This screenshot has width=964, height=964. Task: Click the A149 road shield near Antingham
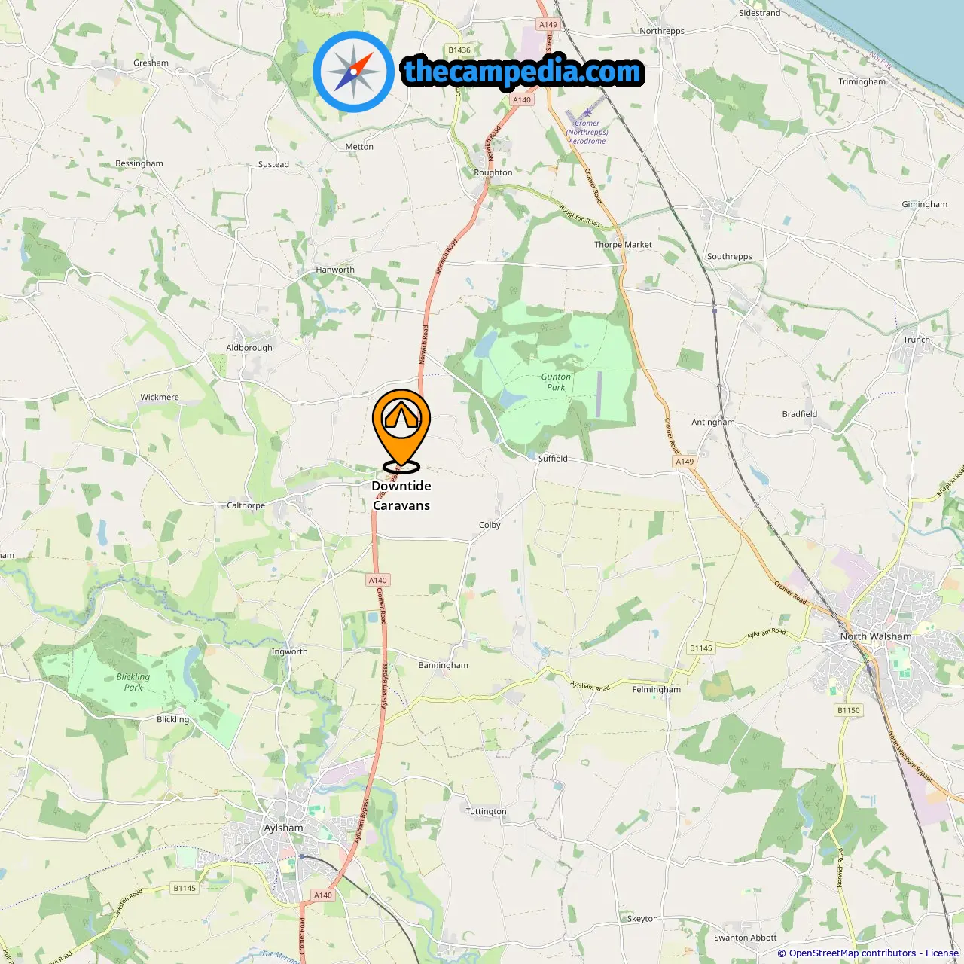(x=685, y=462)
